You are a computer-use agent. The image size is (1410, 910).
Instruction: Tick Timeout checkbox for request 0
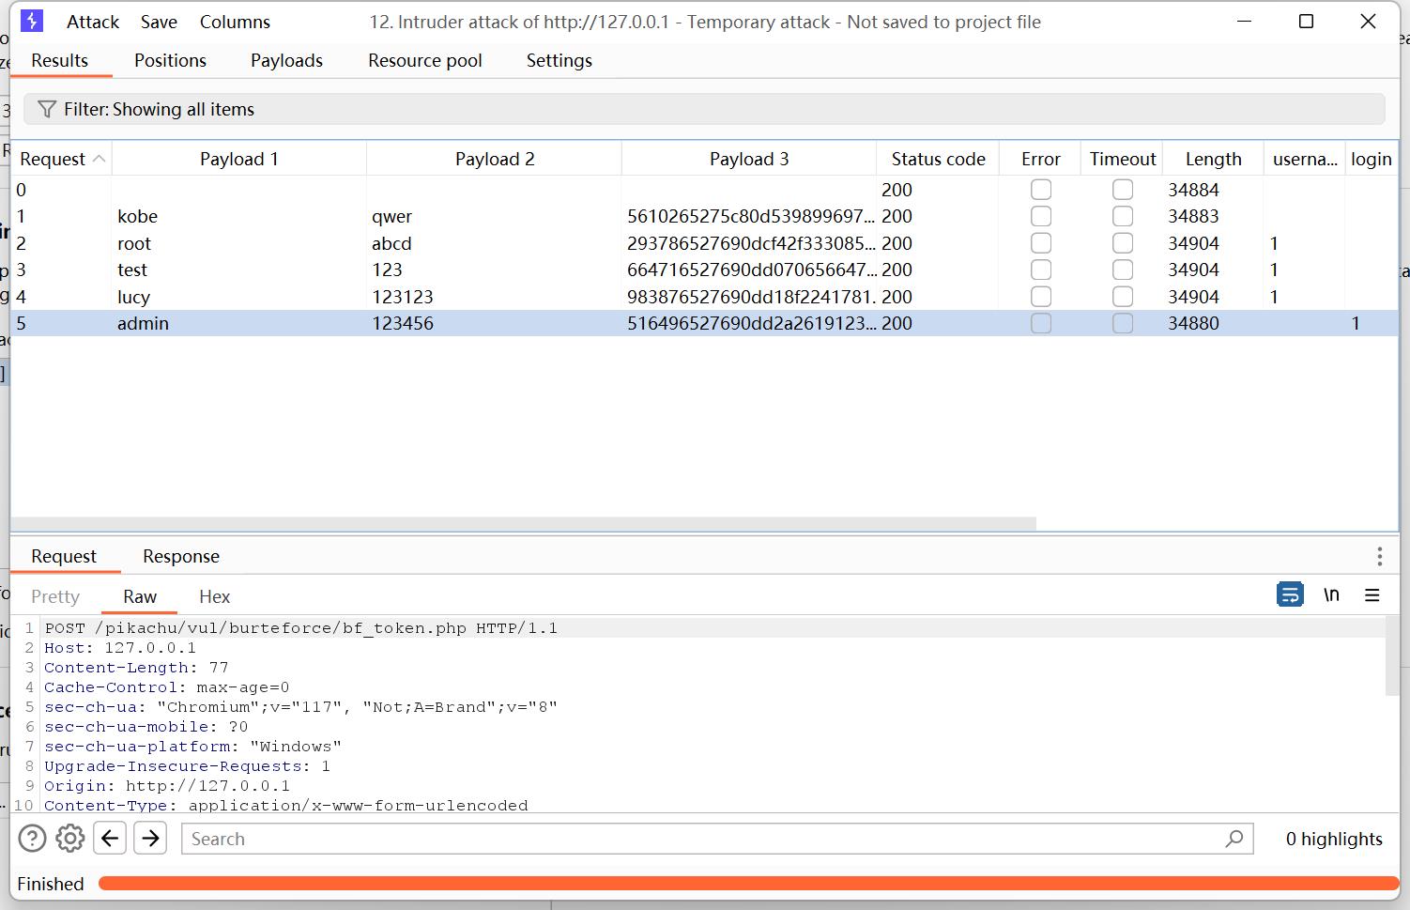tap(1122, 190)
